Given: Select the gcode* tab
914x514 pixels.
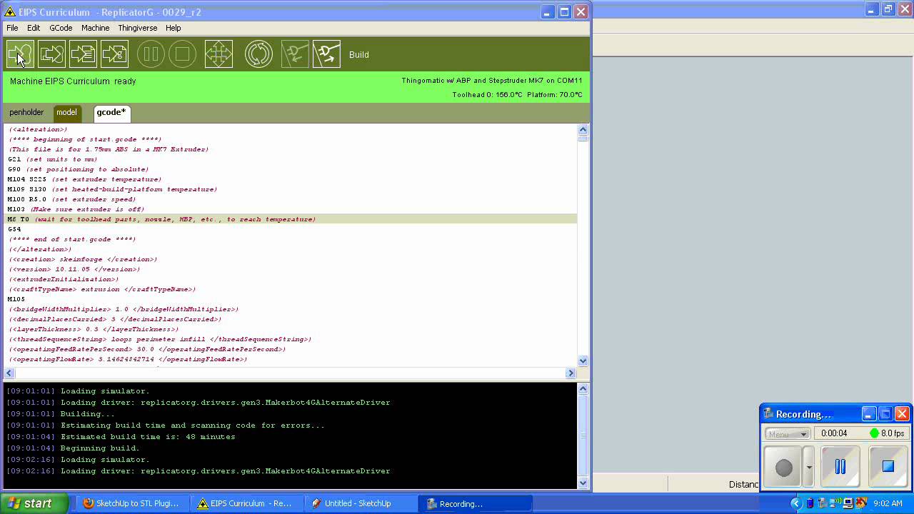Looking at the screenshot, I should (x=111, y=113).
